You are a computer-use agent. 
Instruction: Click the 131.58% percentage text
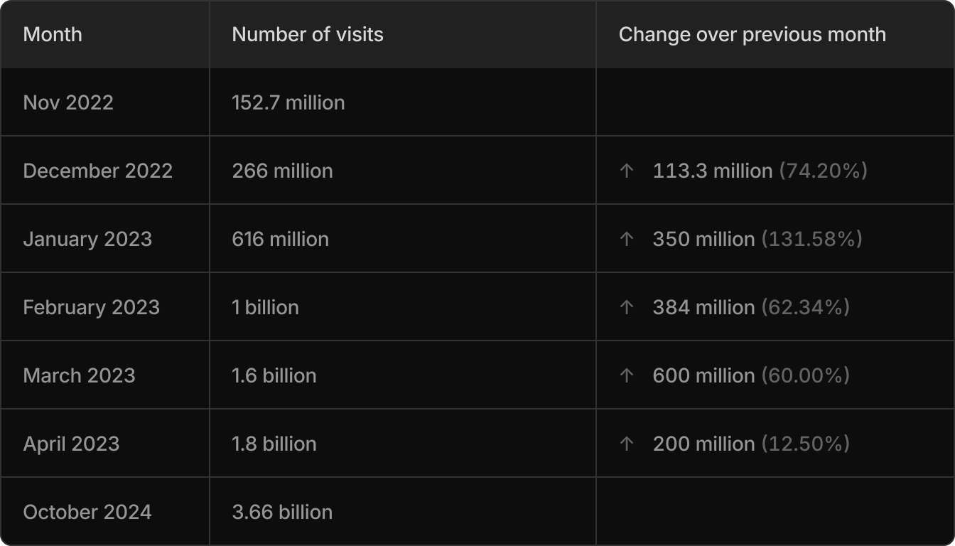(x=812, y=239)
